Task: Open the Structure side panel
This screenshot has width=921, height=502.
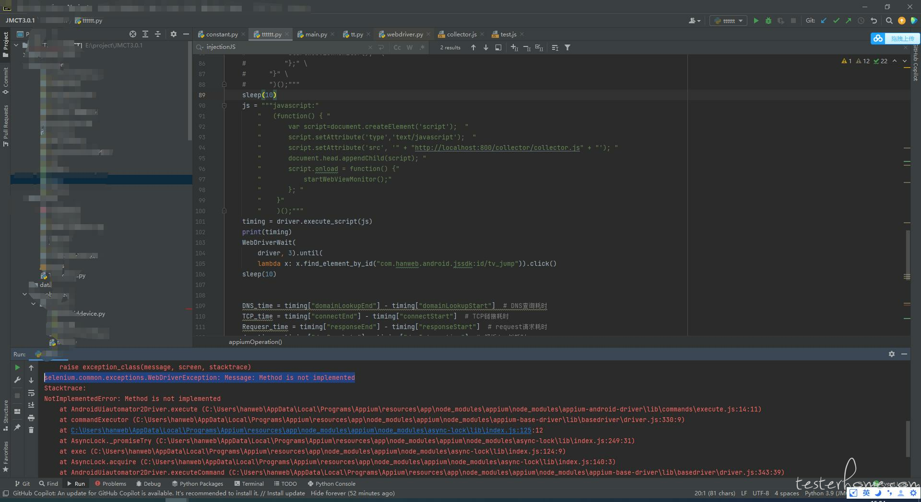Action: 5,415
